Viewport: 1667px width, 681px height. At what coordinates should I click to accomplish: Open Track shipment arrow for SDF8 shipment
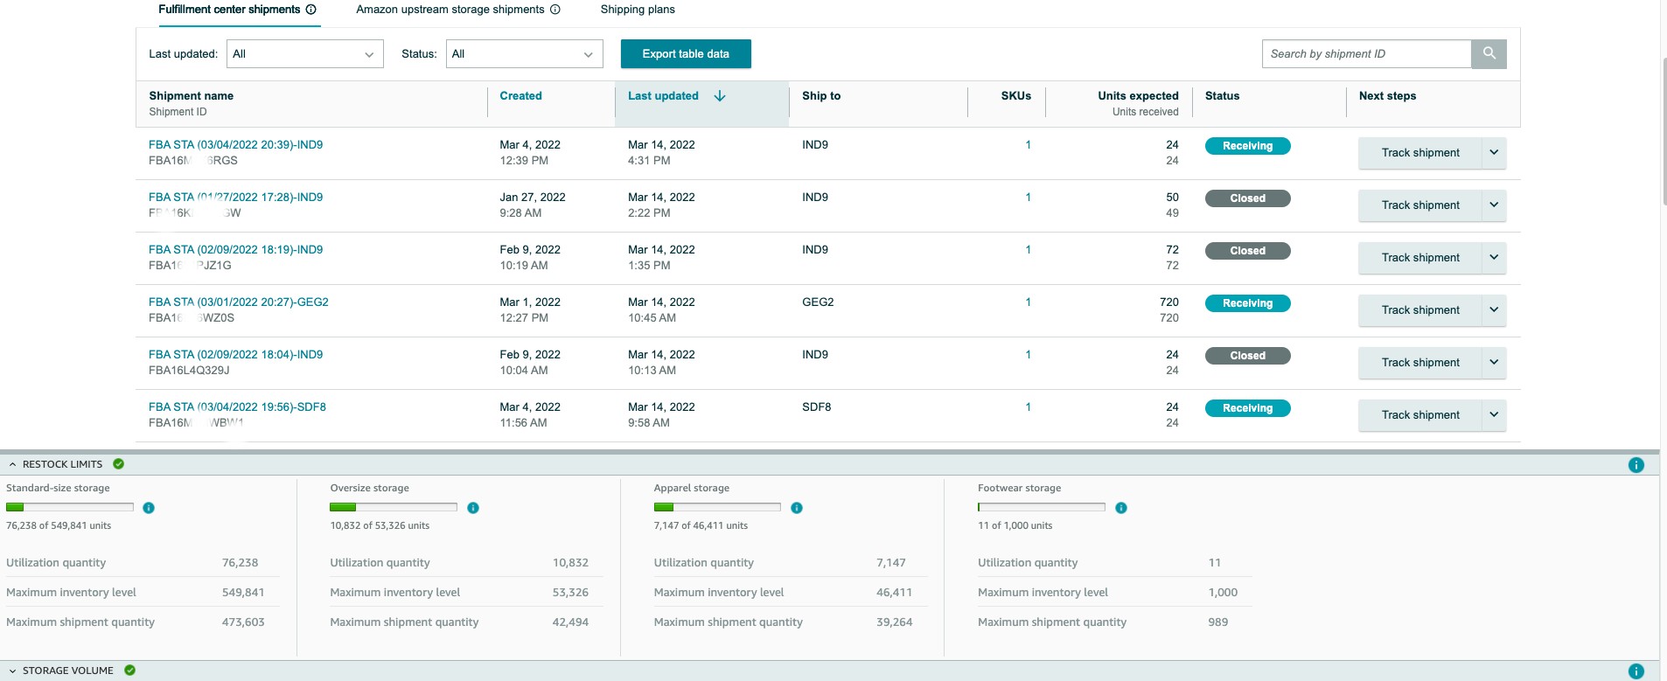click(x=1494, y=415)
